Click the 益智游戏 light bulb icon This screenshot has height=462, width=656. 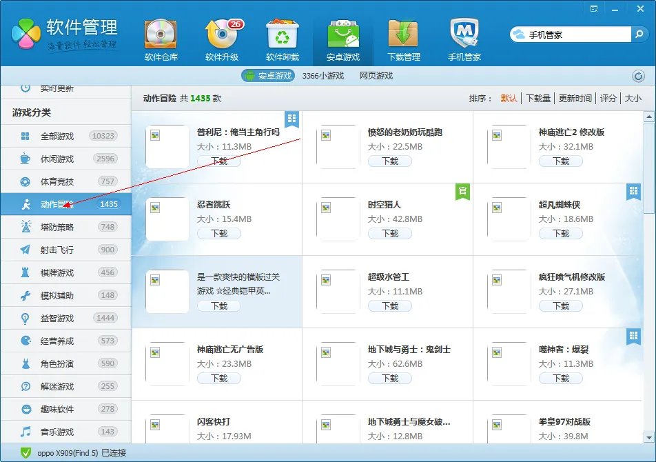tap(25, 319)
